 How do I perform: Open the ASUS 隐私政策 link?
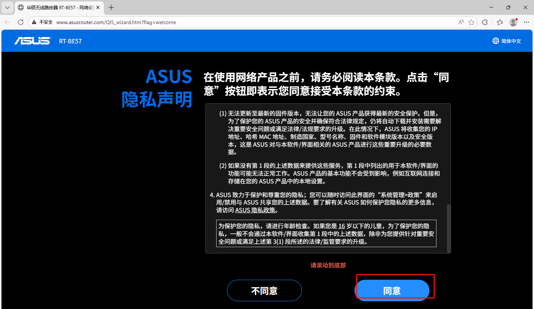(256, 210)
